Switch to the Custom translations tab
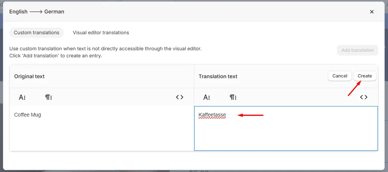This screenshot has width=388, height=172. (37, 33)
